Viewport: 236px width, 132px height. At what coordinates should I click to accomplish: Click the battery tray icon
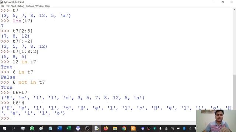pos(178,128)
